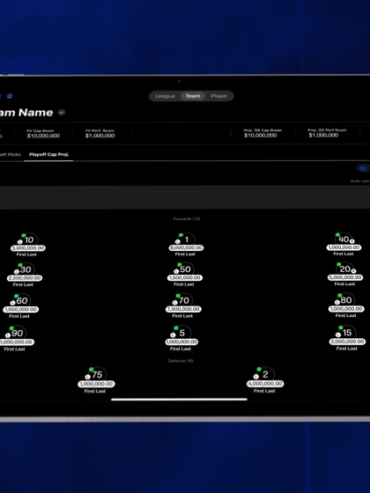Select player number 70 circle
Screen dimensions: 370x493
pos(185,300)
